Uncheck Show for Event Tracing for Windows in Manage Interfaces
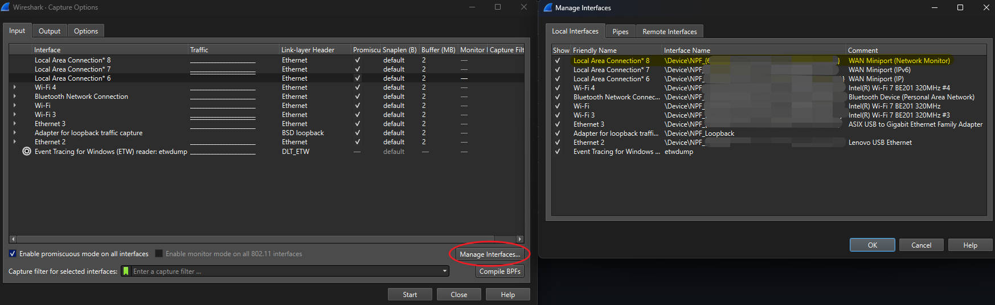This screenshot has width=995, height=305. tap(558, 152)
